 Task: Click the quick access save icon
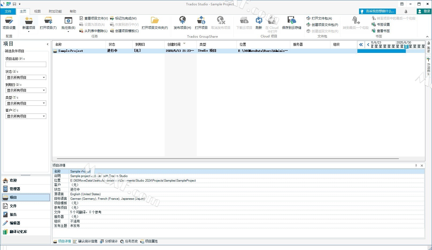[14, 4]
